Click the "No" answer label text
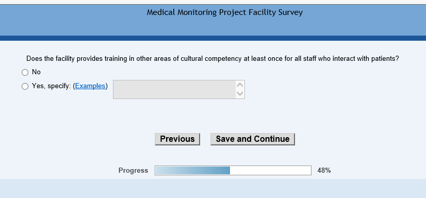 (36, 72)
